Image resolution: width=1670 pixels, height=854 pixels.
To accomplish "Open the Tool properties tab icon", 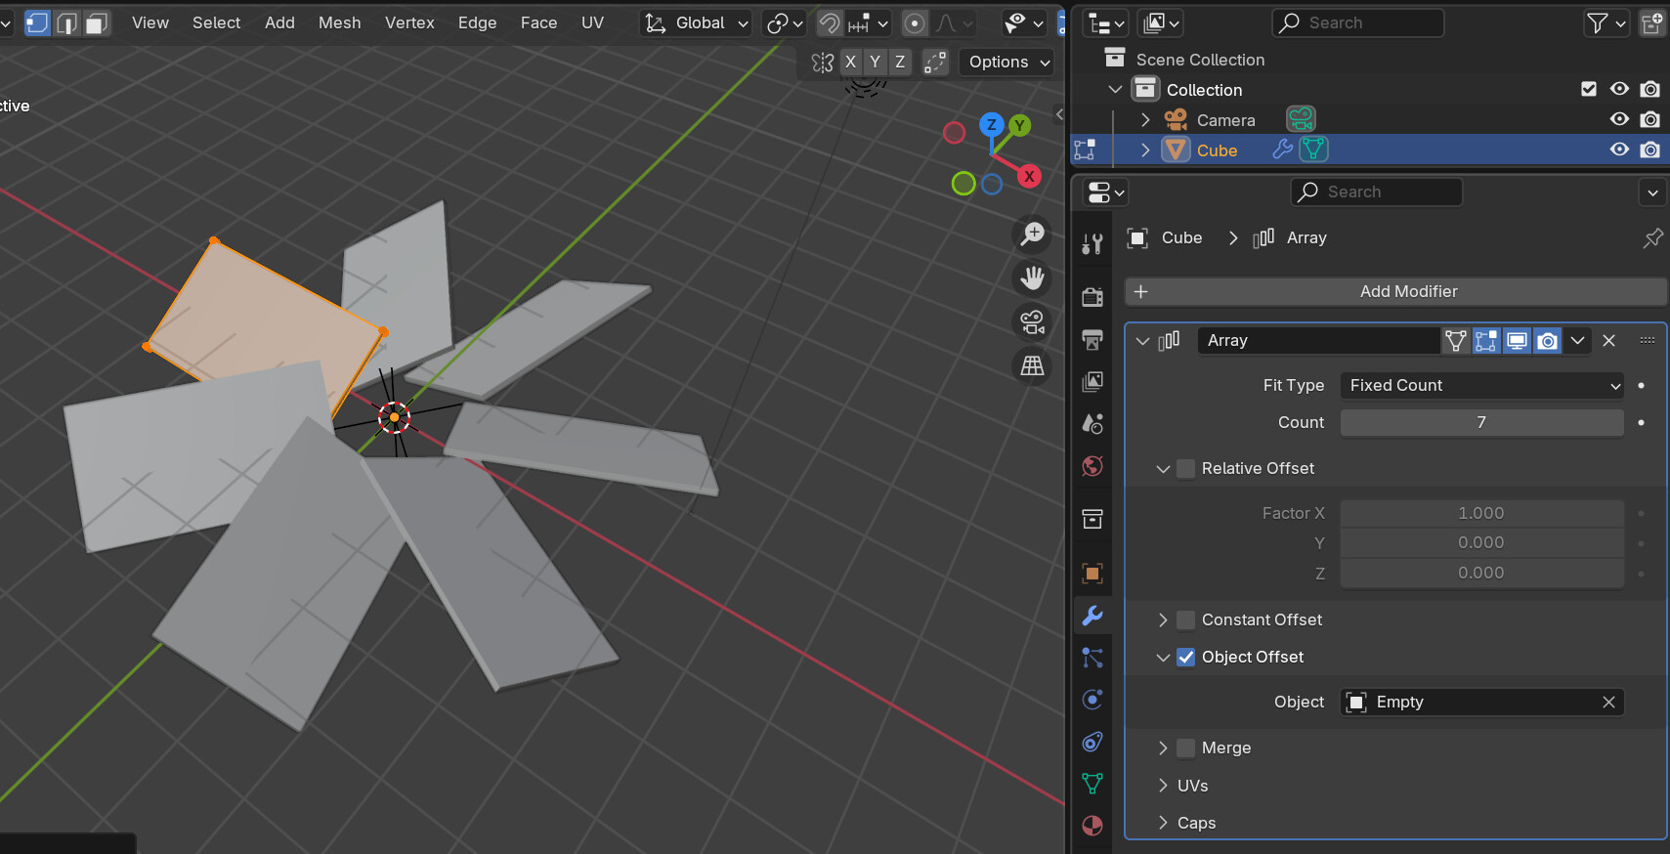I will [1092, 243].
